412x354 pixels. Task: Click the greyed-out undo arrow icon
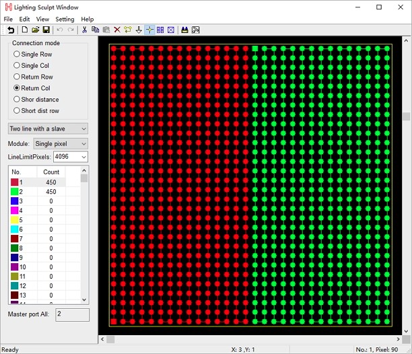tap(60, 30)
